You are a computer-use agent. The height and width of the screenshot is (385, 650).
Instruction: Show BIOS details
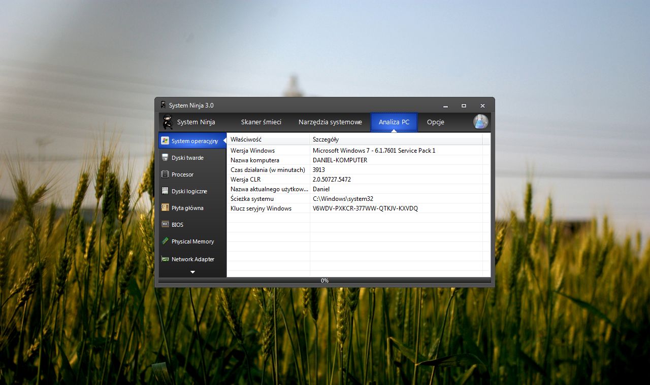pyautogui.click(x=192, y=225)
